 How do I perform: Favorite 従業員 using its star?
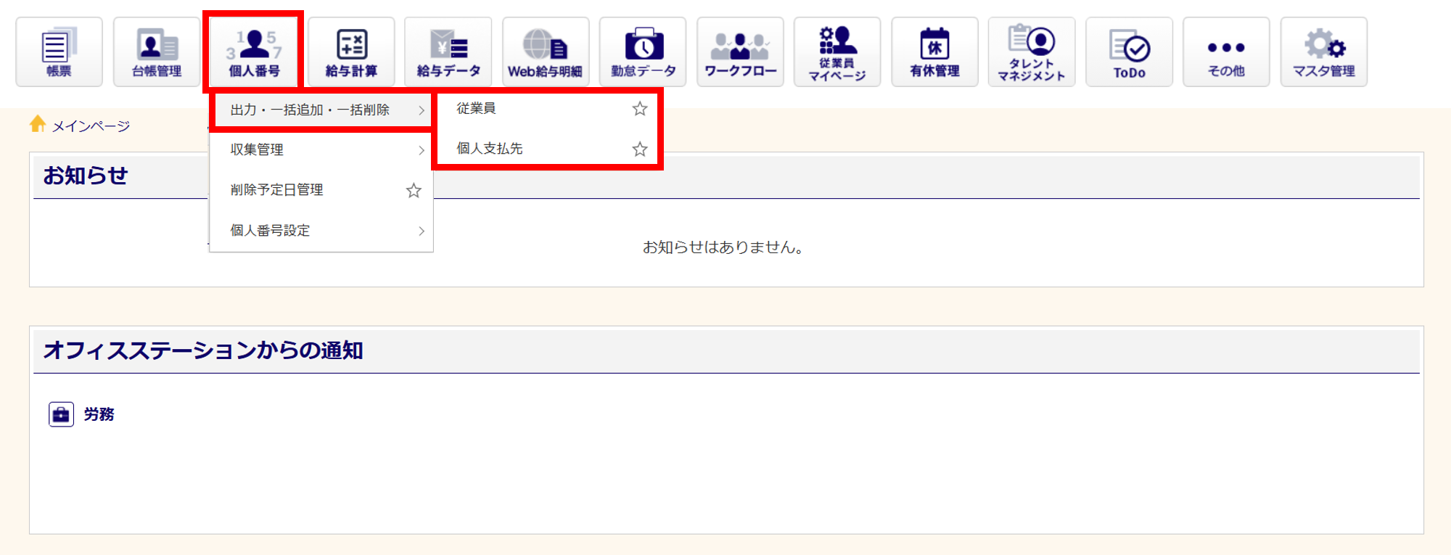[x=639, y=109]
